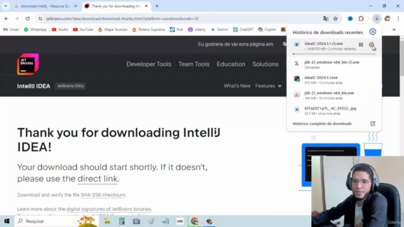Image resolution: width=404 pixels, height=227 pixels.
Task: Open Team Tools menu
Action: coord(194,64)
